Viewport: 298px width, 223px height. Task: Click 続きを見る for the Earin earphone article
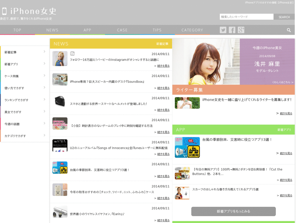164,220
